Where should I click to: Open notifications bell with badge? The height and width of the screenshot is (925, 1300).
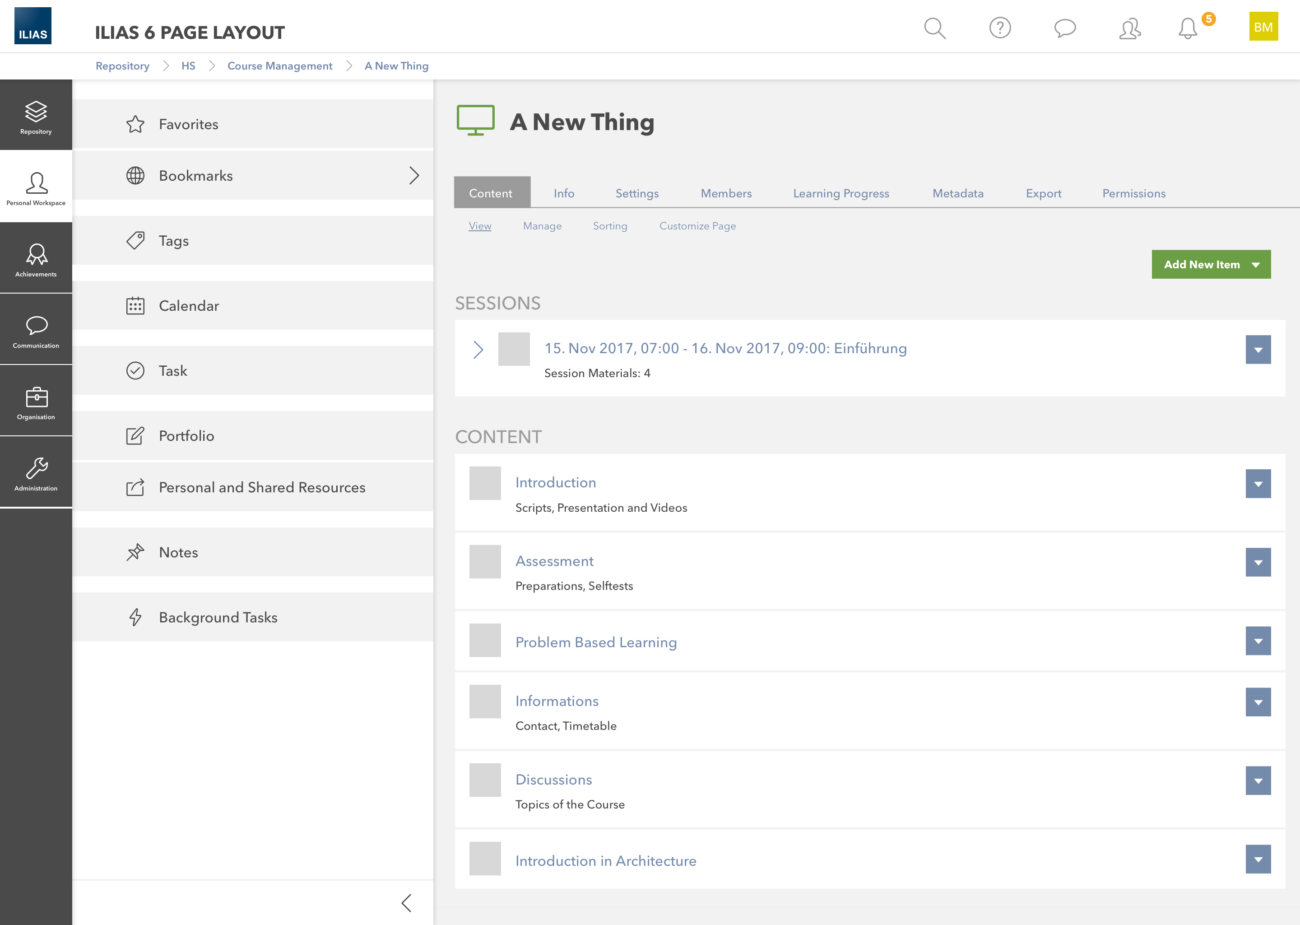[x=1188, y=28]
